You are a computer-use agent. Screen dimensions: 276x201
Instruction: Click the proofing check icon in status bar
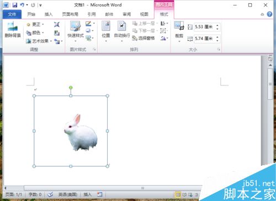click(50, 194)
